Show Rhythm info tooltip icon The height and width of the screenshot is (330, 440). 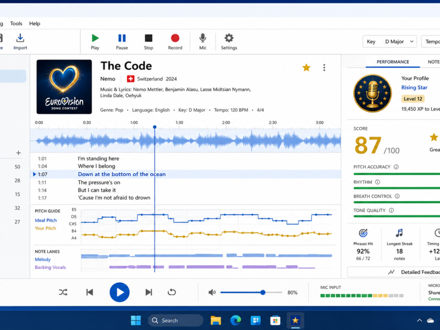(378, 182)
